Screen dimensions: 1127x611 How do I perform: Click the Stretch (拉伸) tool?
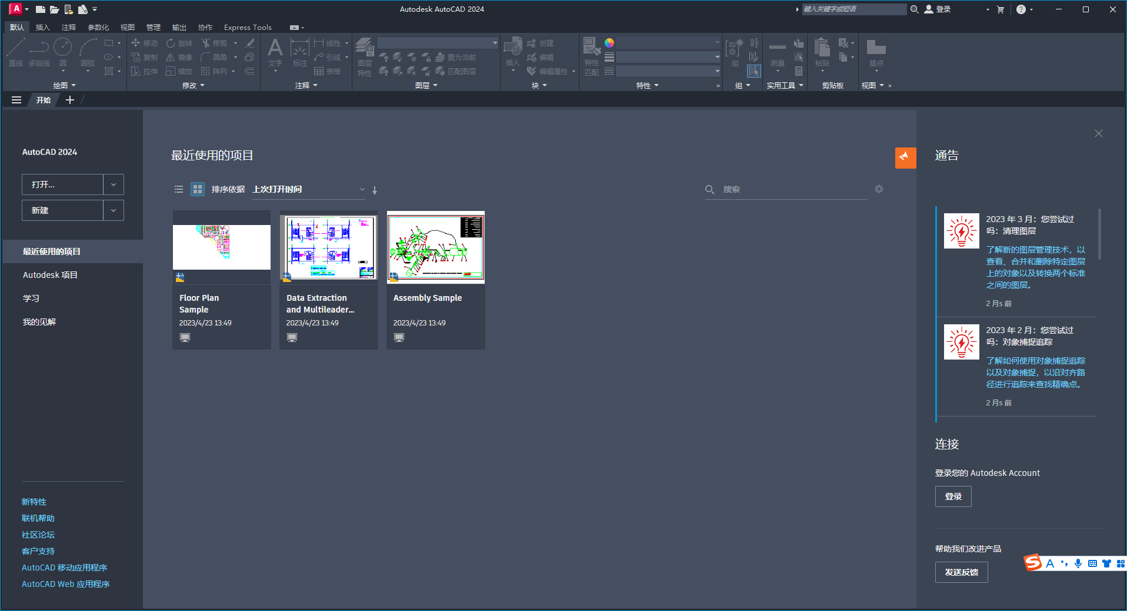click(145, 71)
